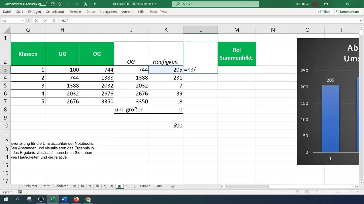Screen dimensions: 364x204
Task: Open Word from the taskbar
Action: [64, 199]
